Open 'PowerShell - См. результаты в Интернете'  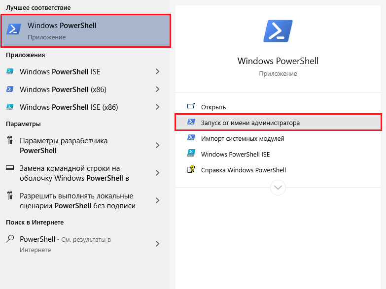click(x=85, y=244)
